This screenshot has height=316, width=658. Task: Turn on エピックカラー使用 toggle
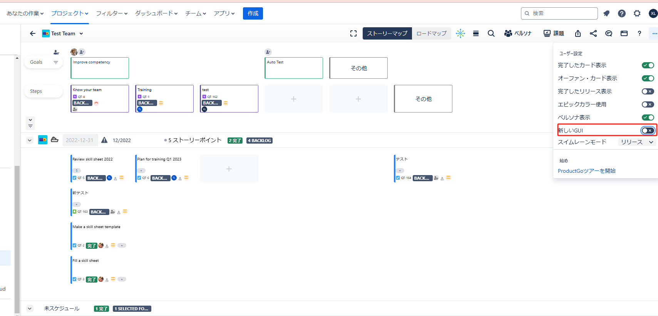point(648,104)
